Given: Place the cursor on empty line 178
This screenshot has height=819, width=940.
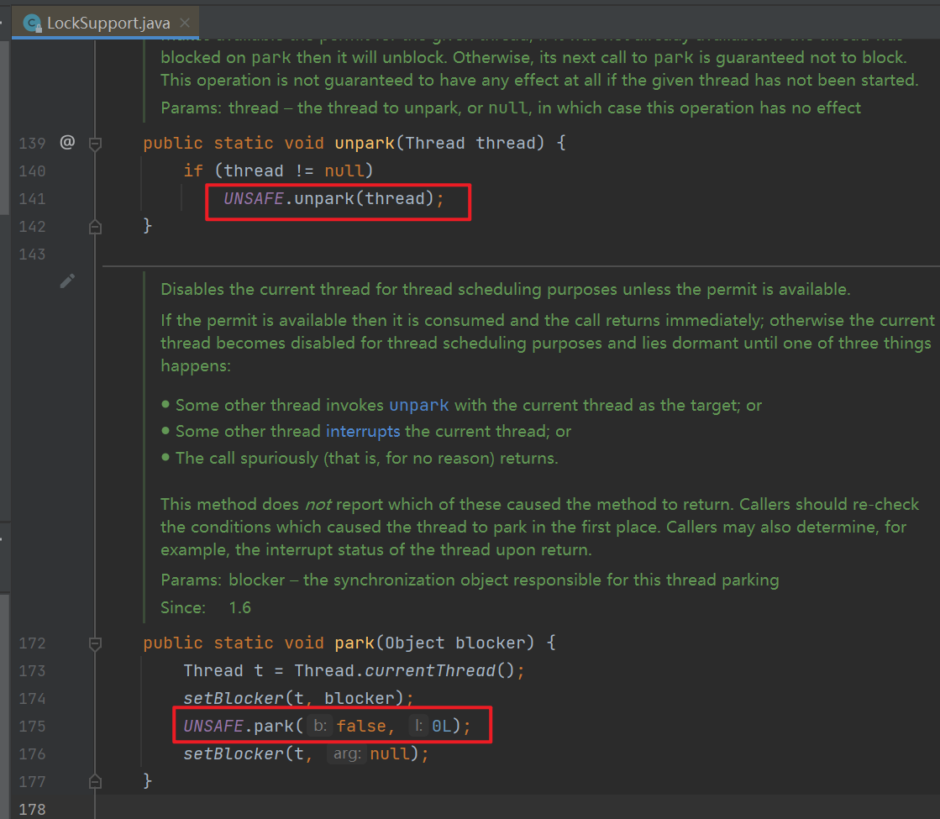Looking at the screenshot, I should click(336, 809).
